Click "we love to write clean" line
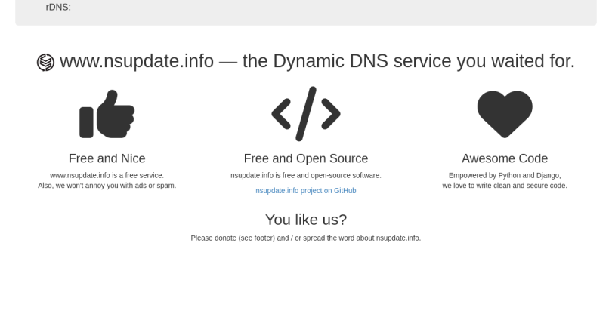Screen dimensions: 612x320 (x=505, y=186)
